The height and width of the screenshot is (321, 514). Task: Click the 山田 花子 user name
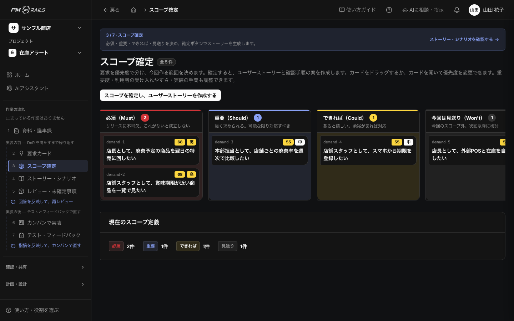493,10
